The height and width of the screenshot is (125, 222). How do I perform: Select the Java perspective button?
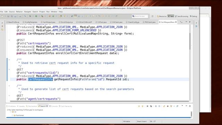click(x=171, y=16)
